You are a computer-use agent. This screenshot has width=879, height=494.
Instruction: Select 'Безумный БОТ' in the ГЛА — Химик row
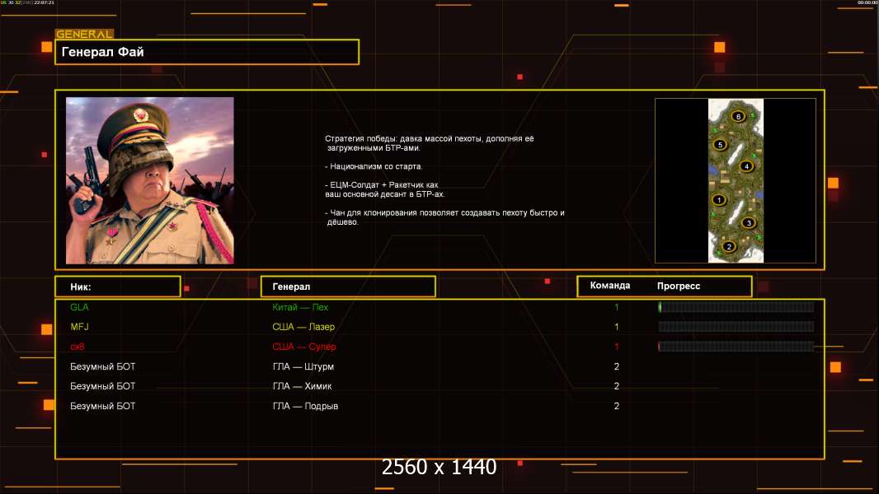102,386
